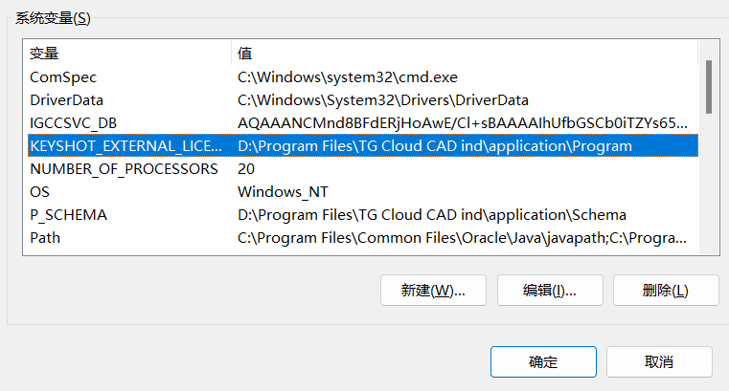Select the ComSpec variable row
The image size is (729, 391).
tap(363, 77)
